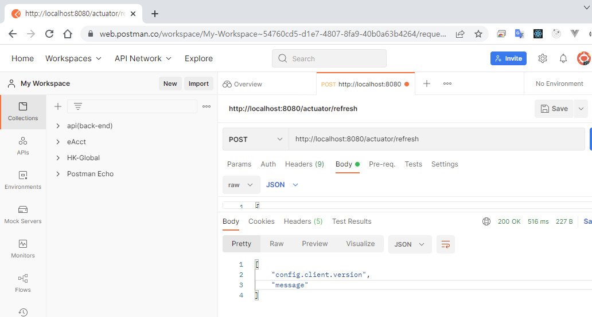Click the network globe icon

coord(486,221)
